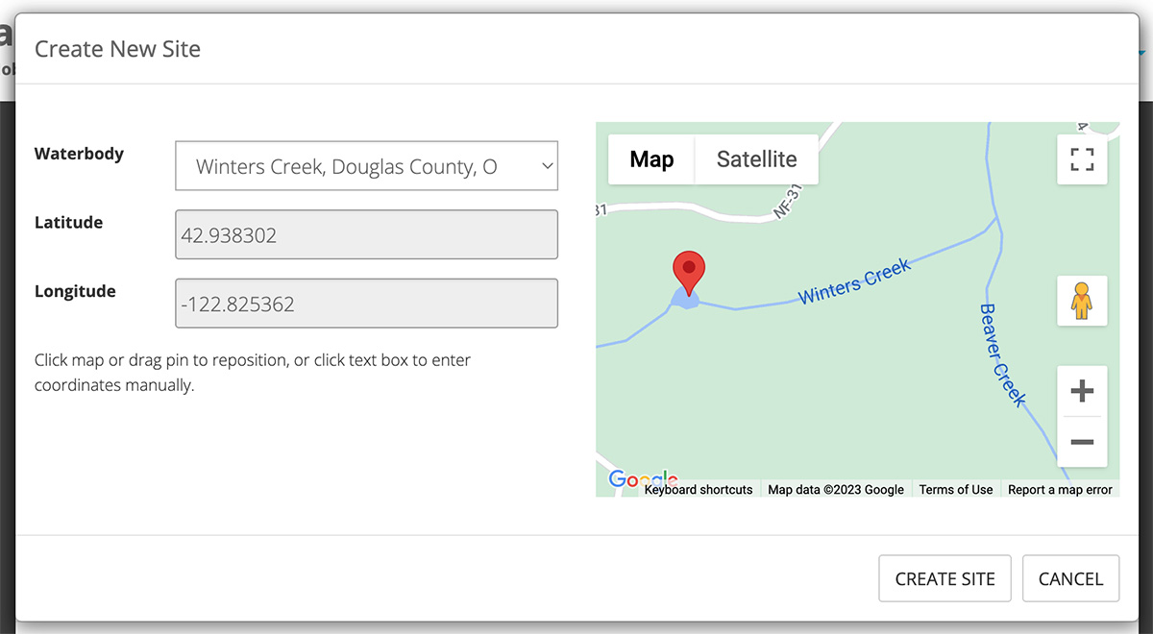Open the Terms of Use link
The image size is (1153, 634).
[955, 490]
